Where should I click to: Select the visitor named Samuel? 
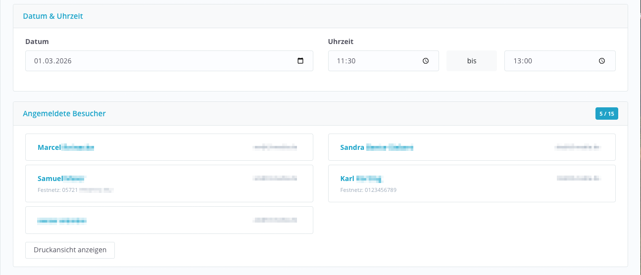pyautogui.click(x=62, y=179)
